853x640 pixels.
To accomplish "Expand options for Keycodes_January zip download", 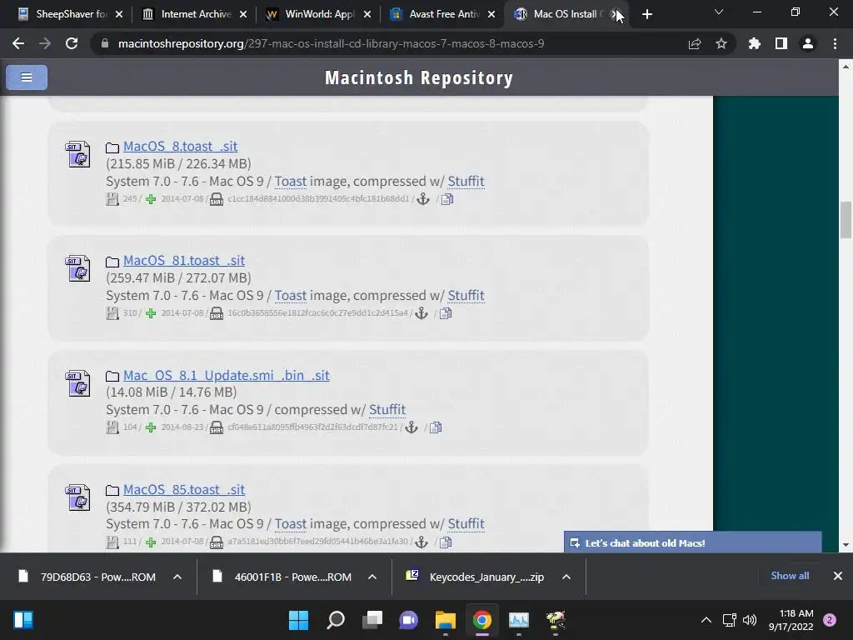I will [566, 577].
